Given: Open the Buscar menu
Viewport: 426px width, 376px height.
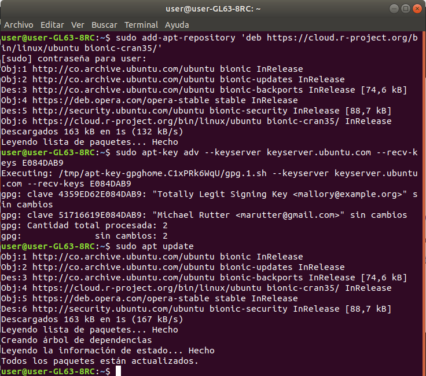Looking at the screenshot, I should pyautogui.click(x=104, y=25).
